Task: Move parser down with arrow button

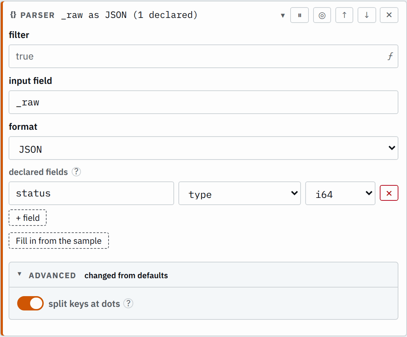Action: coord(367,15)
